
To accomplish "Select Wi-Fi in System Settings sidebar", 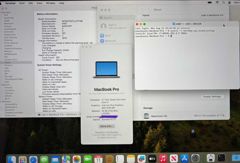I will [108, 36].
